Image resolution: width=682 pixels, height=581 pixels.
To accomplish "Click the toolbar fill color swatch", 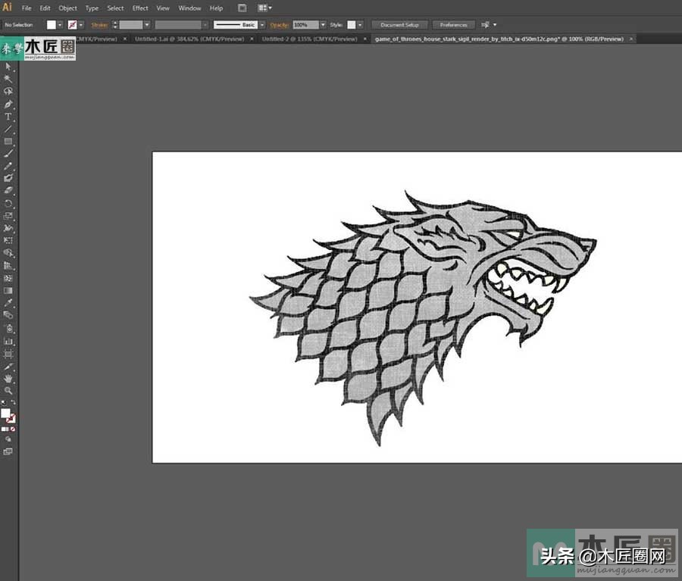I will click(5, 413).
